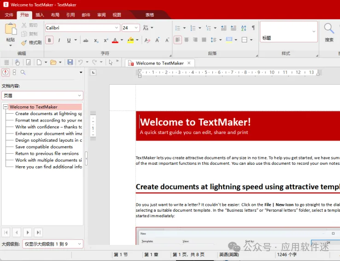Image resolution: width=340 pixels, height=261 pixels.
Task: Open the outline level (大纲级别) dropdown
Action: pyautogui.click(x=79, y=244)
